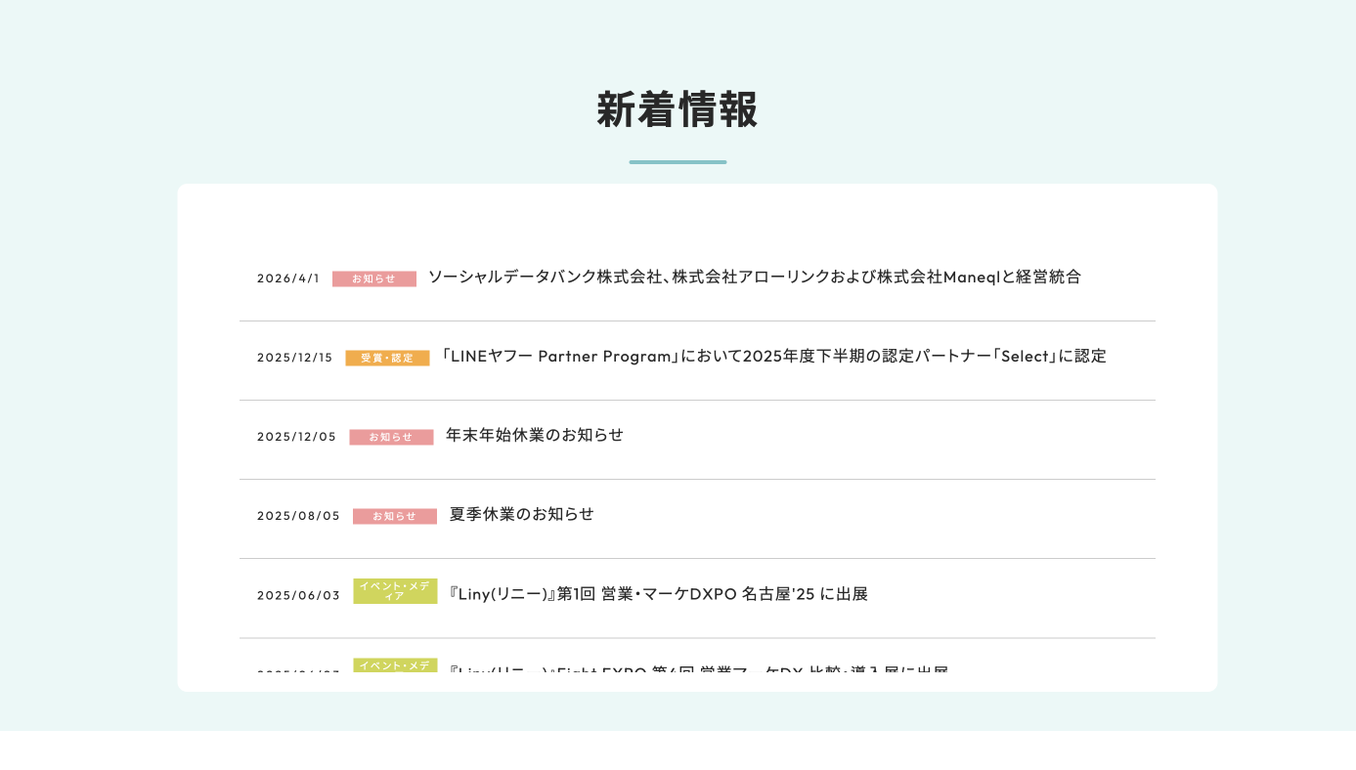This screenshot has height=770, width=1356.
Task: Click the 2025/12/15 date label
Action: pyautogui.click(x=294, y=358)
